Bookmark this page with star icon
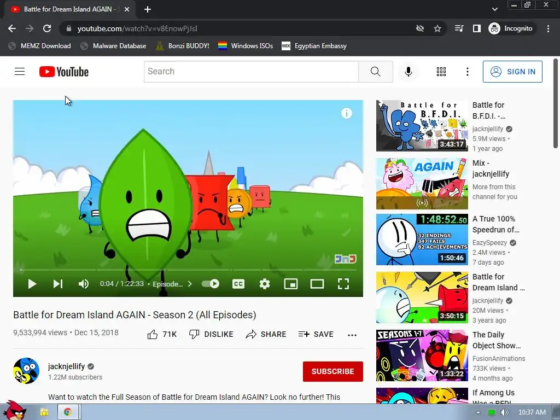Screen dimensions: 560x420 [437, 28]
